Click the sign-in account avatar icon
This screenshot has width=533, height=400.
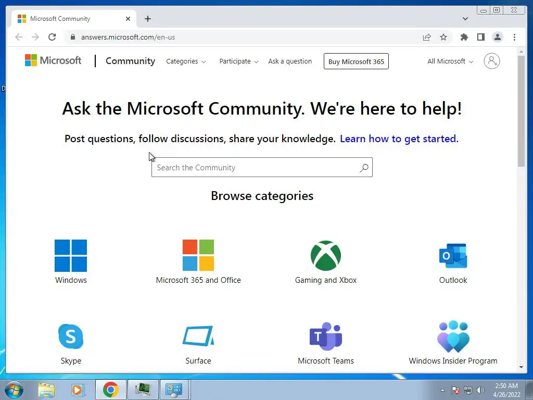[x=491, y=61]
